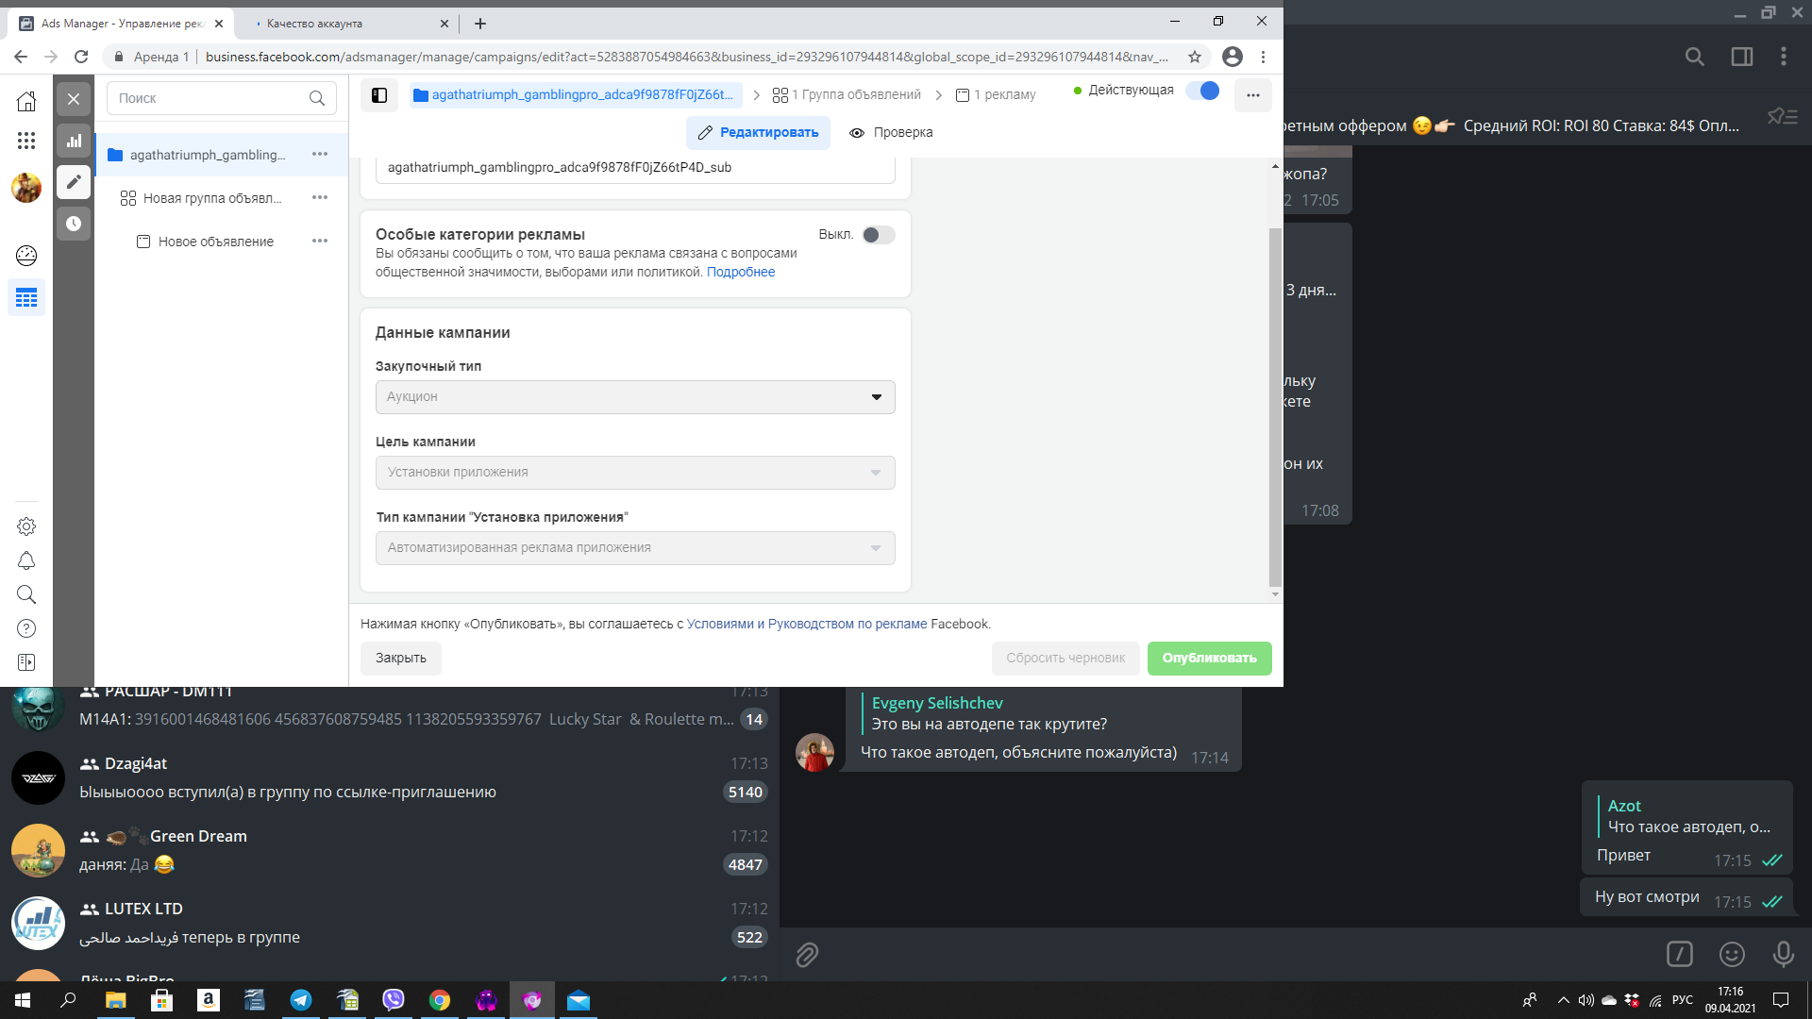Screen dimensions: 1812x1019
Task: Open Telegram three-dot menu
Action: pyautogui.click(x=1784, y=57)
